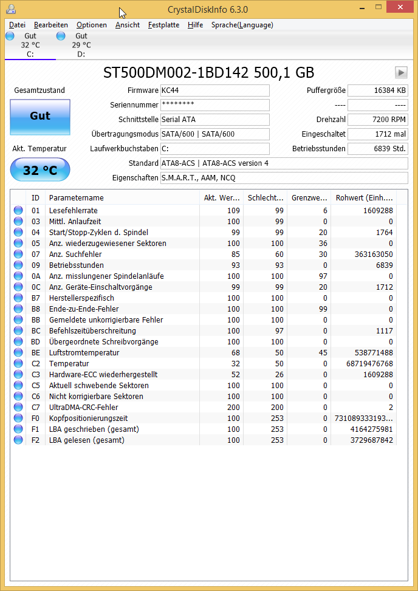Click the Eingeschaltet value 1712 mal
The image size is (418, 591).
point(378,134)
